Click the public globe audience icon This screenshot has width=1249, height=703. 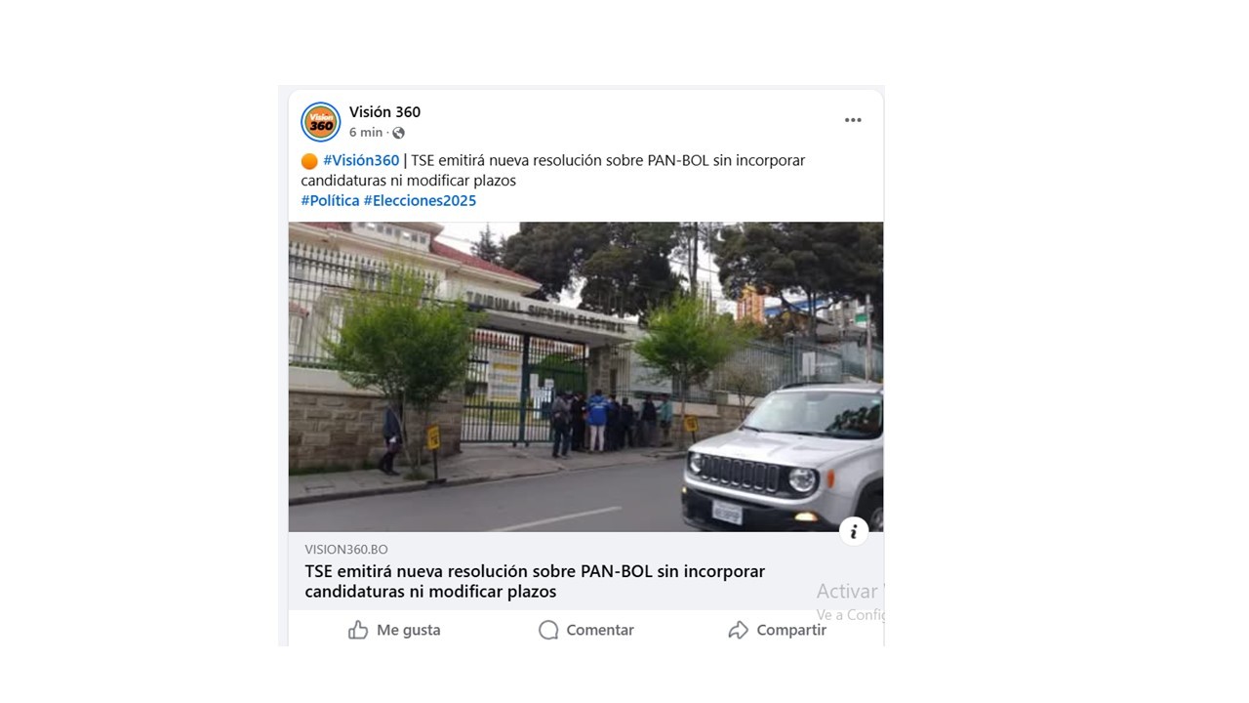pos(398,133)
